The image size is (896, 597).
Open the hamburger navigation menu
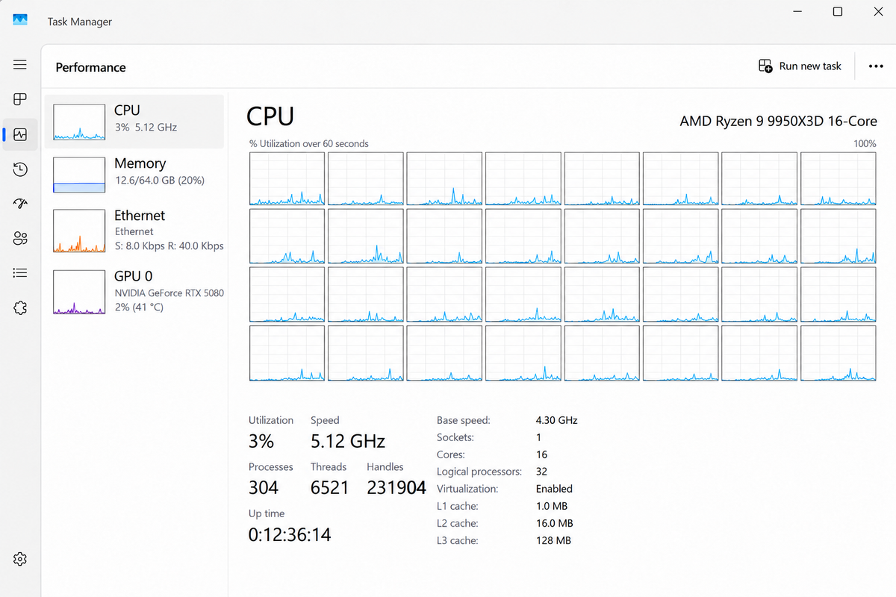coord(20,65)
